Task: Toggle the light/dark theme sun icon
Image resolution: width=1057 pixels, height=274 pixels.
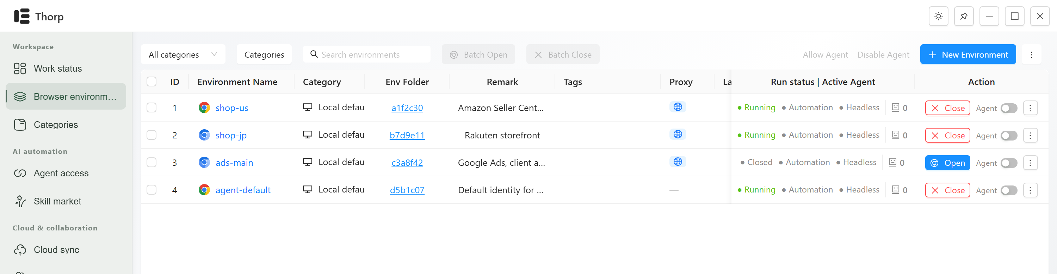Action: pos(938,17)
